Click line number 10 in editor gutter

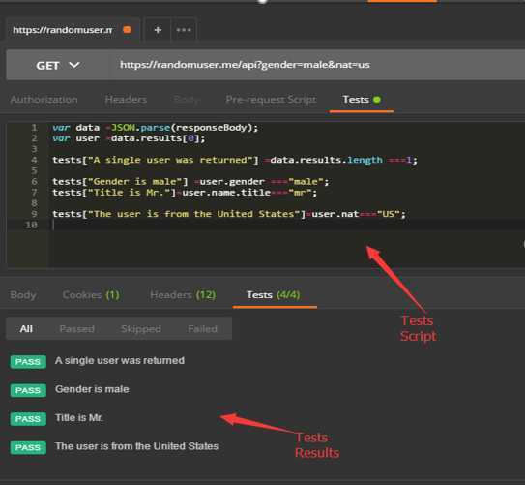tap(32, 225)
